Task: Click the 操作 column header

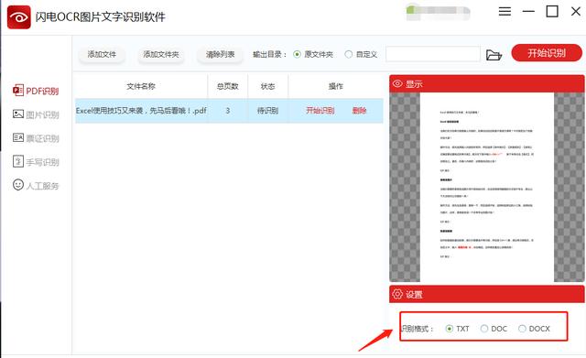Action: 336,86
